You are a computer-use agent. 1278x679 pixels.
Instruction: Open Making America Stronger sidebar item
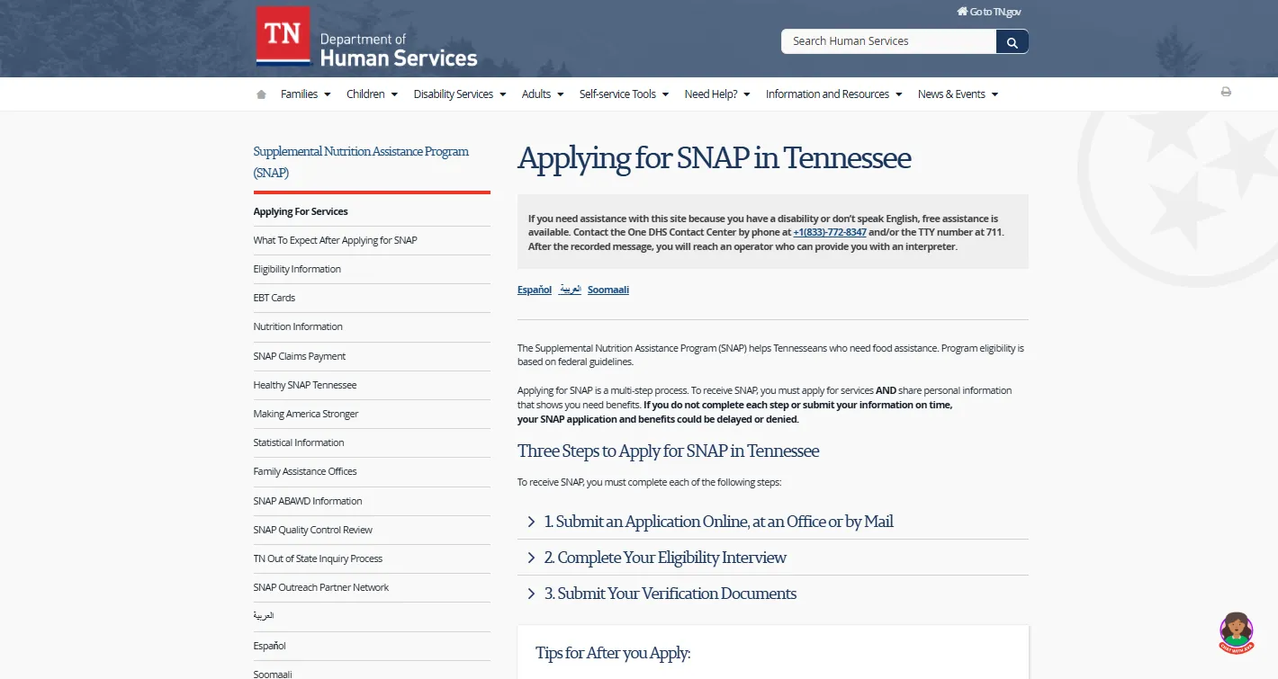pyautogui.click(x=306, y=414)
